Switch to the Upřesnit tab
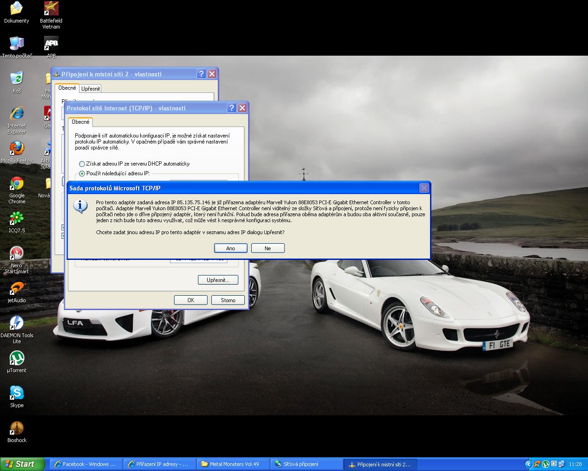Viewport: 588px width, 471px height. (x=90, y=89)
